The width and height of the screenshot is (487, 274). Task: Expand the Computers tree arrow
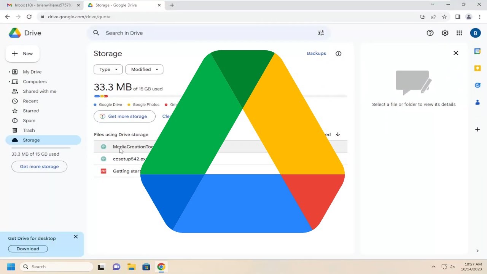[x=9, y=82]
